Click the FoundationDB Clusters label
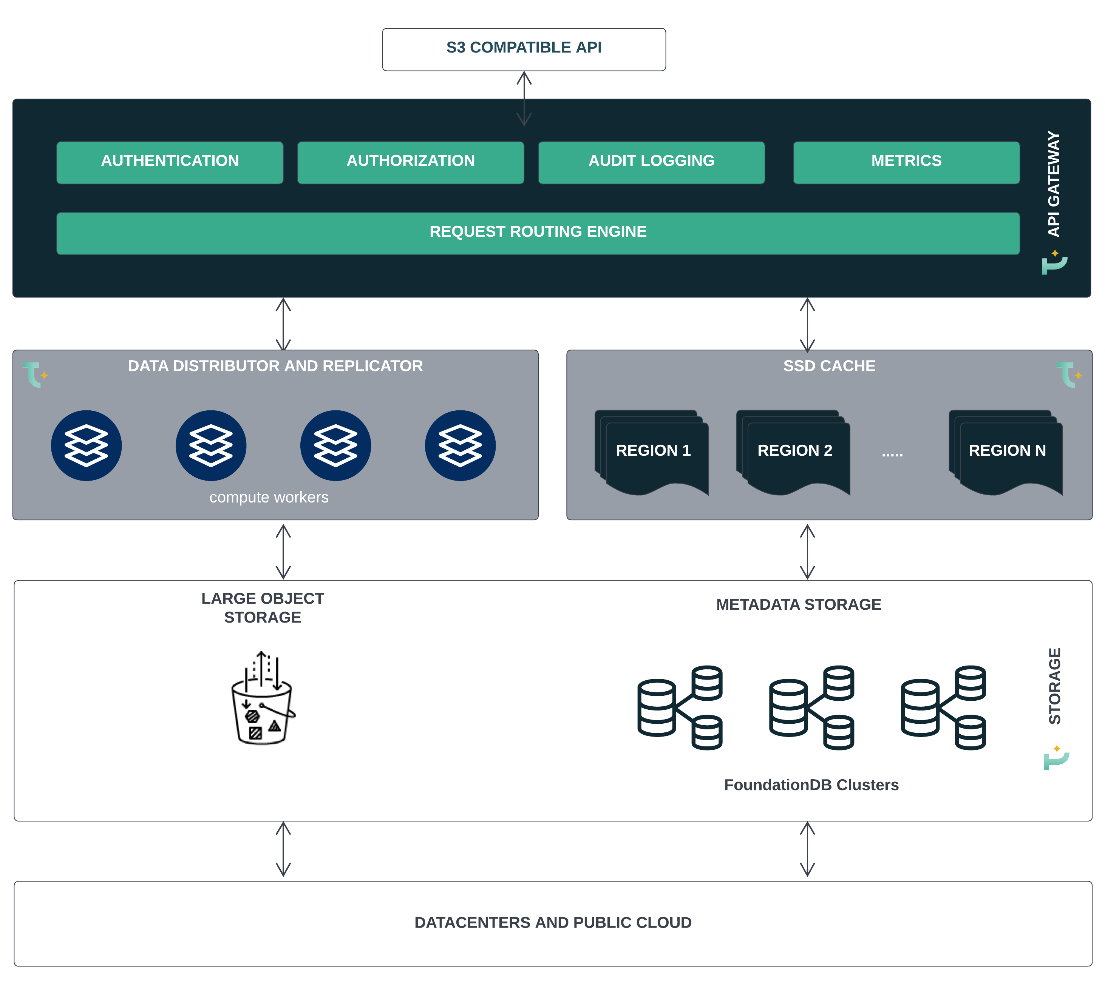Screen dimensions: 1105x991 811,784
